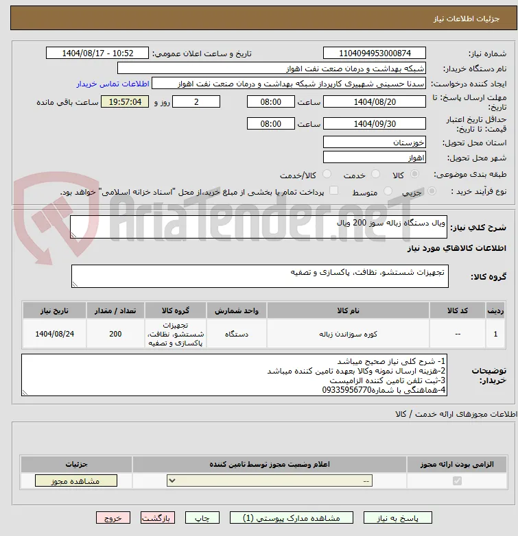Click the response deadline date 1404/08/20
The width and height of the screenshot is (518, 536).
tap(375, 102)
